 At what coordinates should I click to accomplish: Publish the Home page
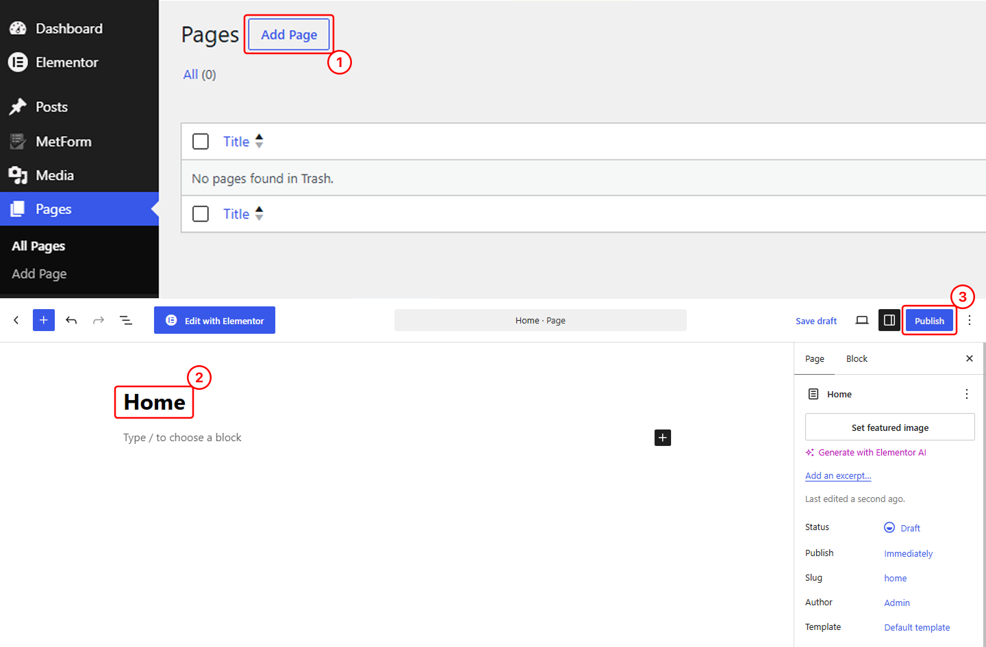point(929,321)
